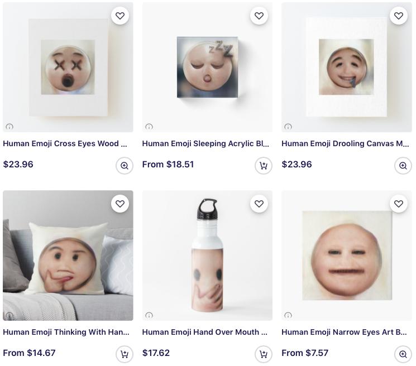Open quick view for Narrow Eyes Art Board
416x366 pixels.
coord(403,354)
